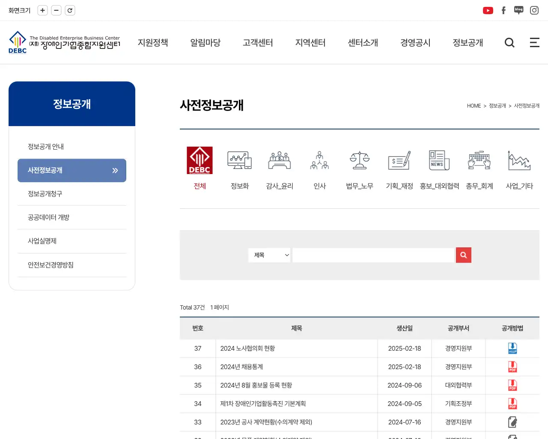Open post 2023년 공사 계약현황(수의계약 제외)
The height and width of the screenshot is (439, 548).
[266, 422]
